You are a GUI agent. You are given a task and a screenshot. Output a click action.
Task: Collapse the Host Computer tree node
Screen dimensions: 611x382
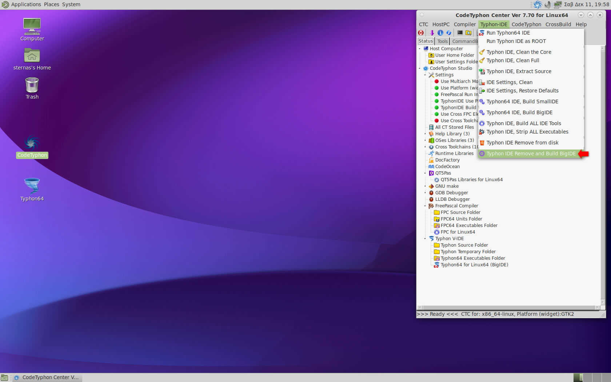(420, 49)
